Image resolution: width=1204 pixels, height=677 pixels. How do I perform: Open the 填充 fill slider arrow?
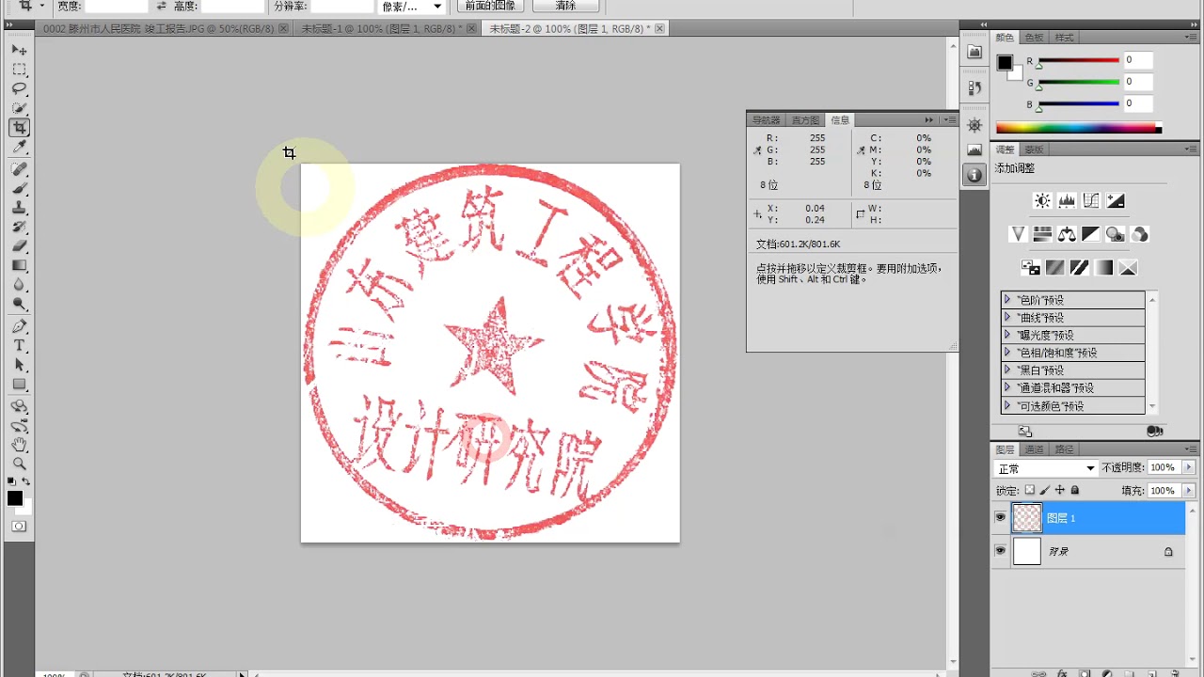pos(1189,491)
